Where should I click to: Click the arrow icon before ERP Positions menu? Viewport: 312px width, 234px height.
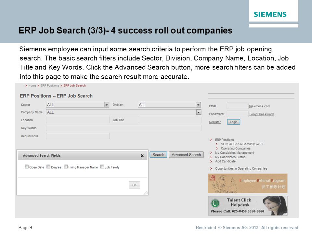click(211, 140)
